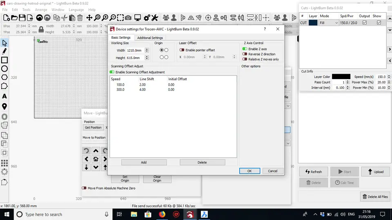This screenshot has width=392, height=220.
Task: Jog laser up in Move window
Action: (96, 151)
